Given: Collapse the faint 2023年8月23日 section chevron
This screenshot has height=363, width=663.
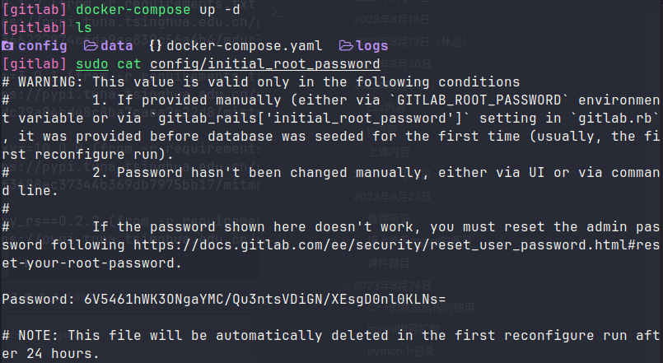Looking at the screenshot, I should coord(344,196).
